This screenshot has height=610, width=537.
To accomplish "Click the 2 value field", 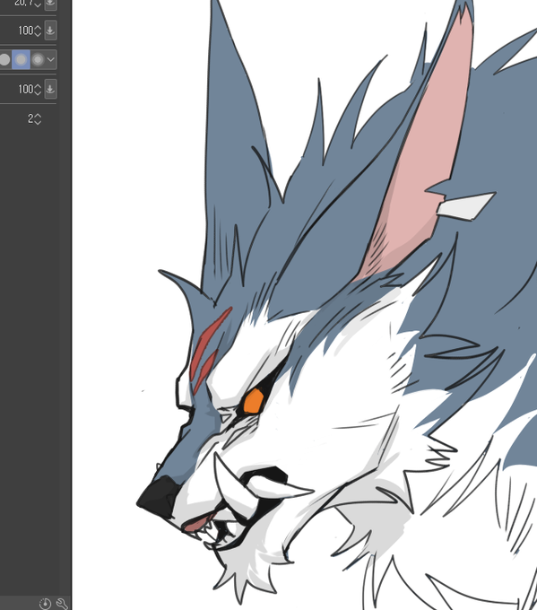I will pyautogui.click(x=30, y=119).
